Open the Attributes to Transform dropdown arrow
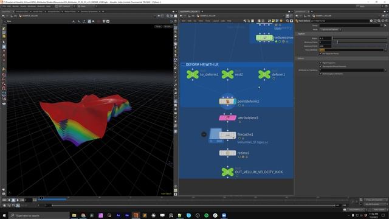 [385, 70]
